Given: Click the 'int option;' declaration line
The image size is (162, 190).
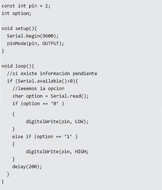Looking at the screenshot, I should click(16, 13).
